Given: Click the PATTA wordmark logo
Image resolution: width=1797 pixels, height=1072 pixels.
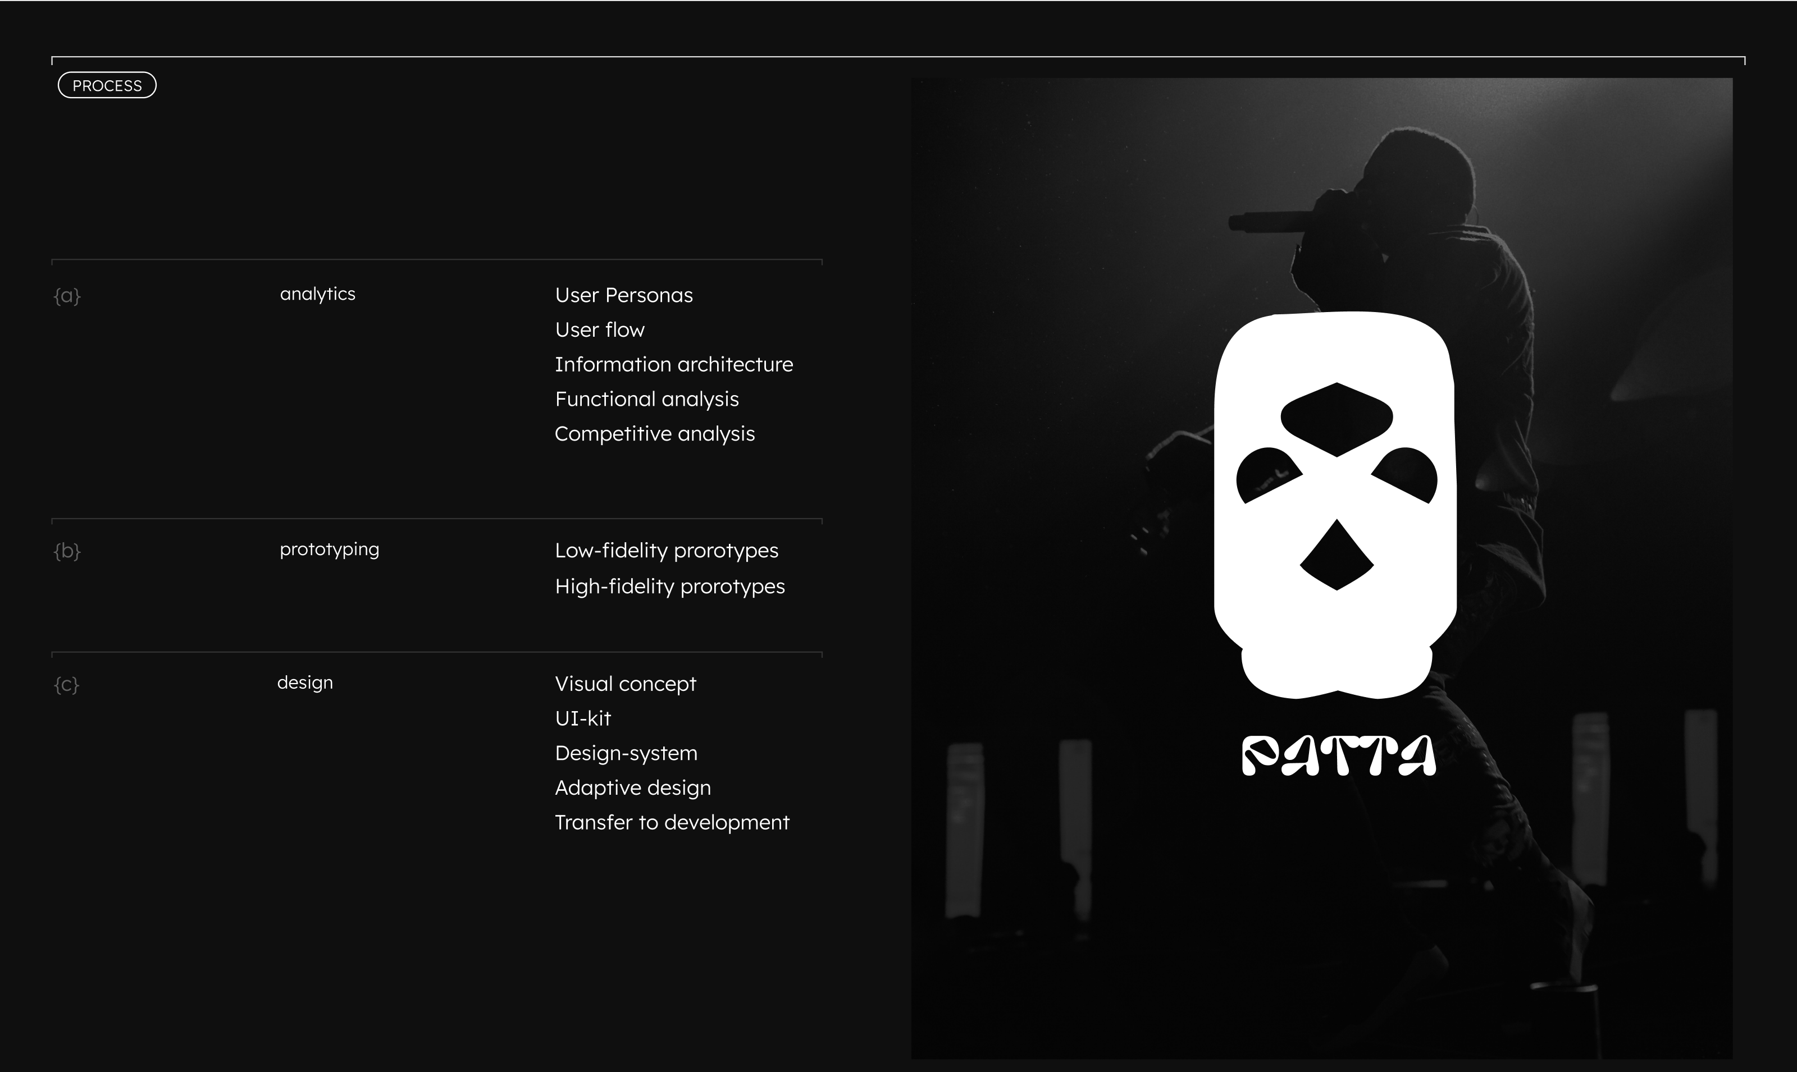Looking at the screenshot, I should coord(1338,755).
